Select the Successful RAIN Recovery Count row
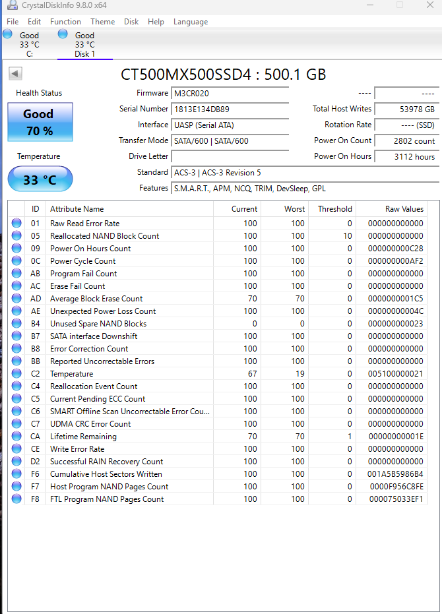The width and height of the screenshot is (442, 614). pos(218,461)
